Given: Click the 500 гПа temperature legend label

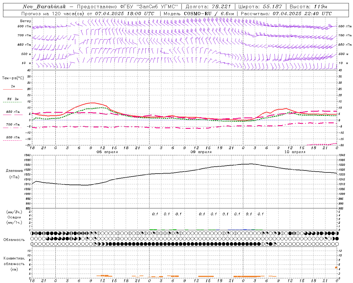Looking at the screenshot, I should [13, 137].
